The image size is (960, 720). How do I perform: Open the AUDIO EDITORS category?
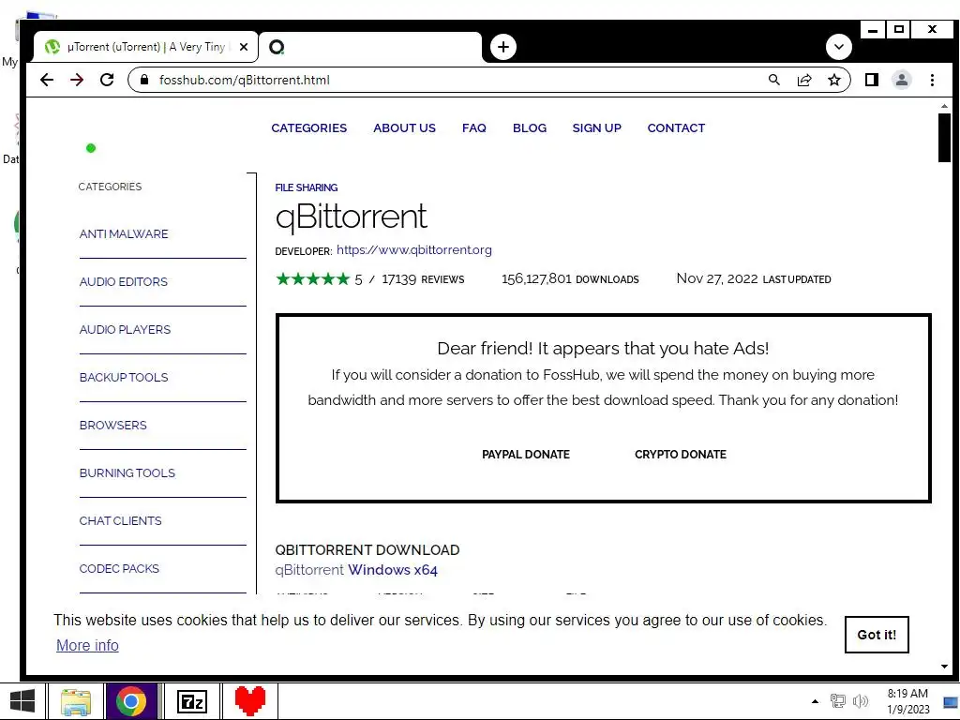click(x=124, y=281)
